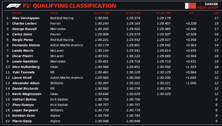Sort by the DRIVER column header
Image resolution: width=222 pixels, height=126 pixels.
click(x=17, y=13)
